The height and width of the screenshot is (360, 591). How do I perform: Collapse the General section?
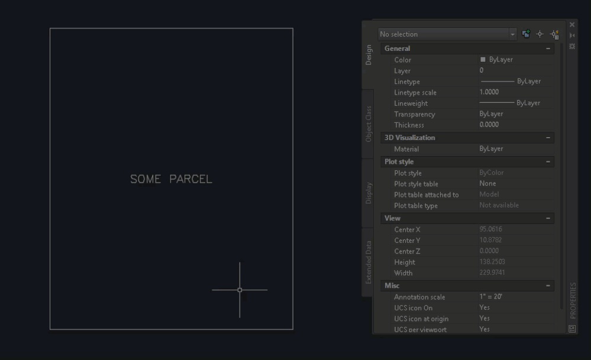[x=548, y=48]
